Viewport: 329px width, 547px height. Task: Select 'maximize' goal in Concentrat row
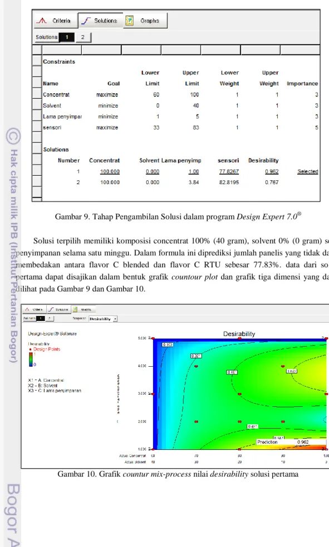pyautogui.click(x=107, y=94)
